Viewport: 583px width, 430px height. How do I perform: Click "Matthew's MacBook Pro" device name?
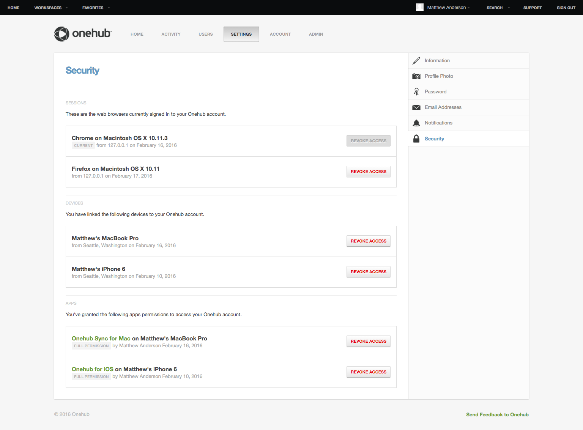pos(105,238)
